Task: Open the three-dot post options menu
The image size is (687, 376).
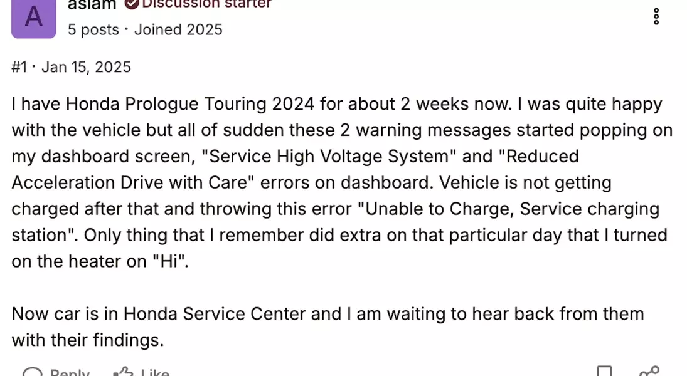Action: (656, 17)
